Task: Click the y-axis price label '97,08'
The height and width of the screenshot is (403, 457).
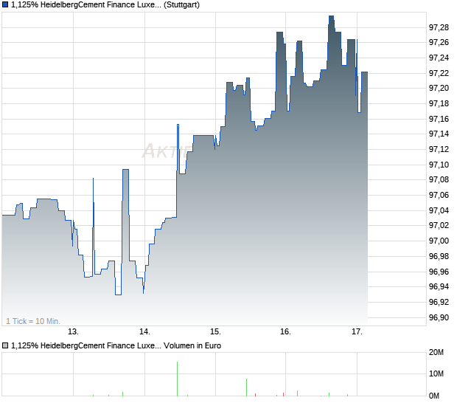Action: 439,180
